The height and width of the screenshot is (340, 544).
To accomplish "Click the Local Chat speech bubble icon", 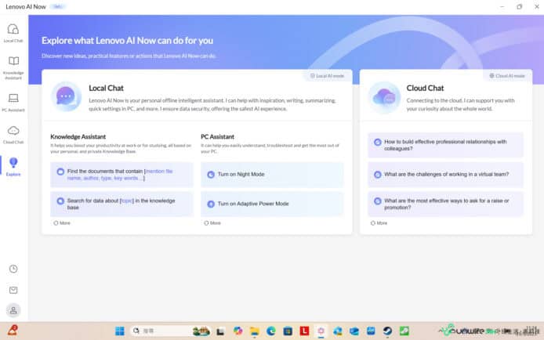I will 66,96.
